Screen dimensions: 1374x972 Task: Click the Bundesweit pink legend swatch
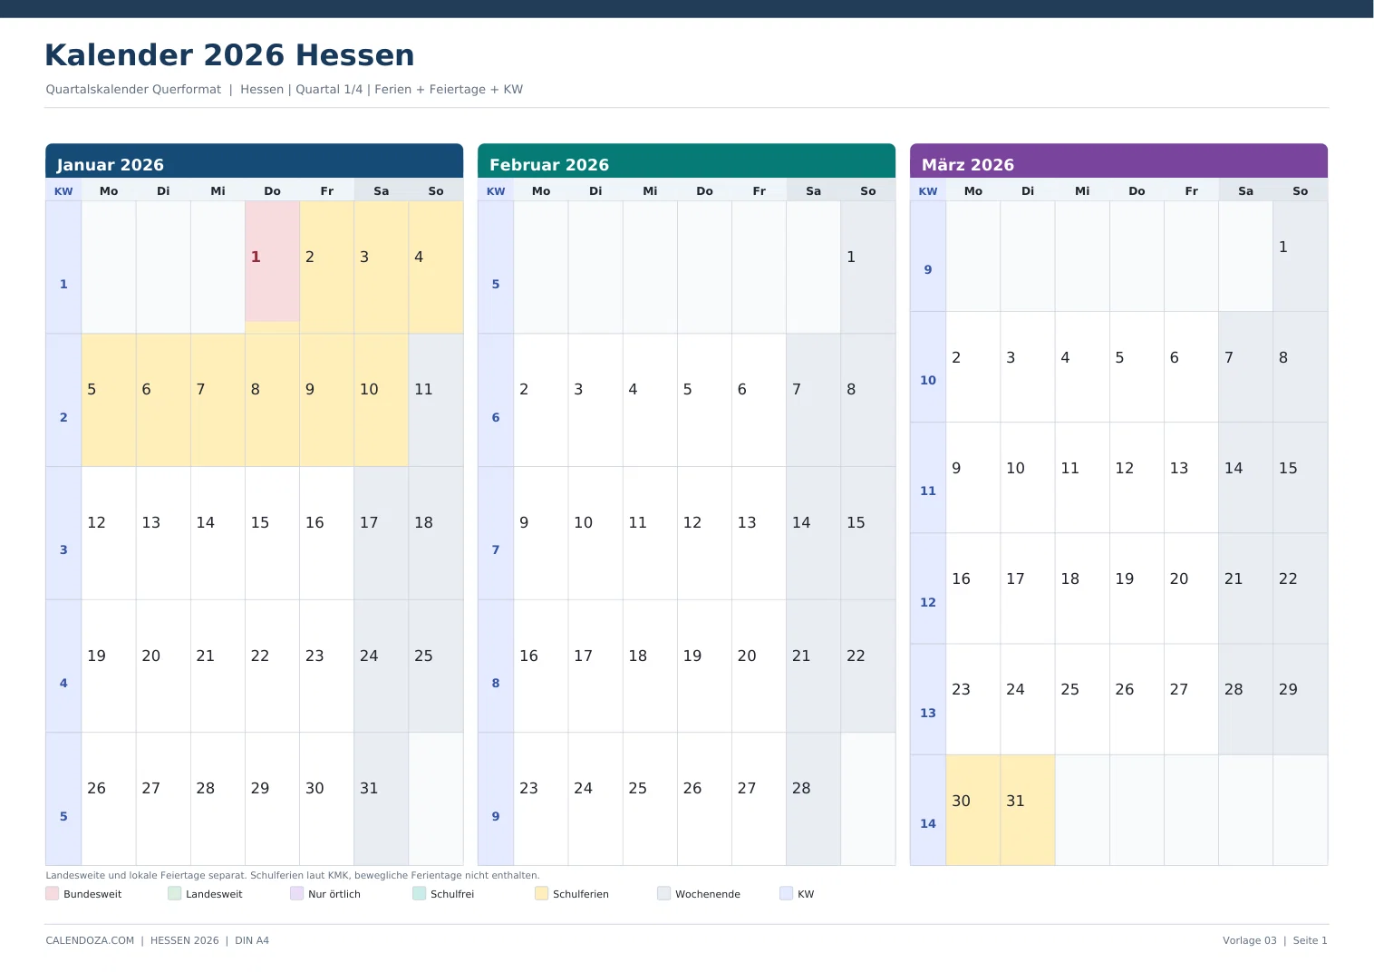click(x=52, y=893)
